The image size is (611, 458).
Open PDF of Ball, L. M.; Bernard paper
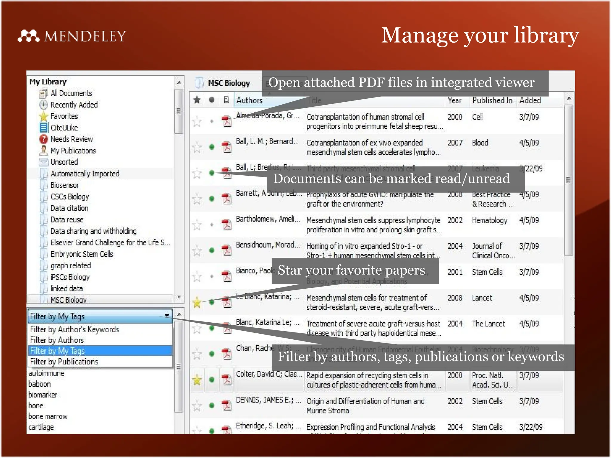click(227, 147)
